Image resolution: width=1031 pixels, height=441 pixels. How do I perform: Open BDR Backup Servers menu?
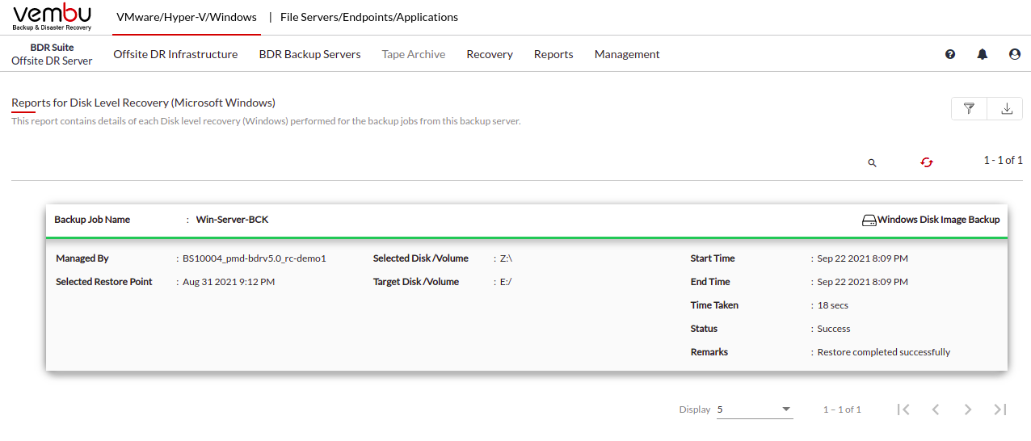[309, 54]
